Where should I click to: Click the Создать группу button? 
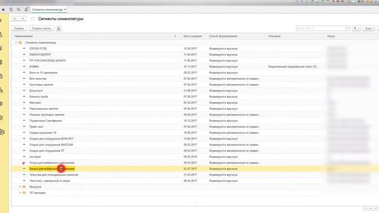(41, 28)
